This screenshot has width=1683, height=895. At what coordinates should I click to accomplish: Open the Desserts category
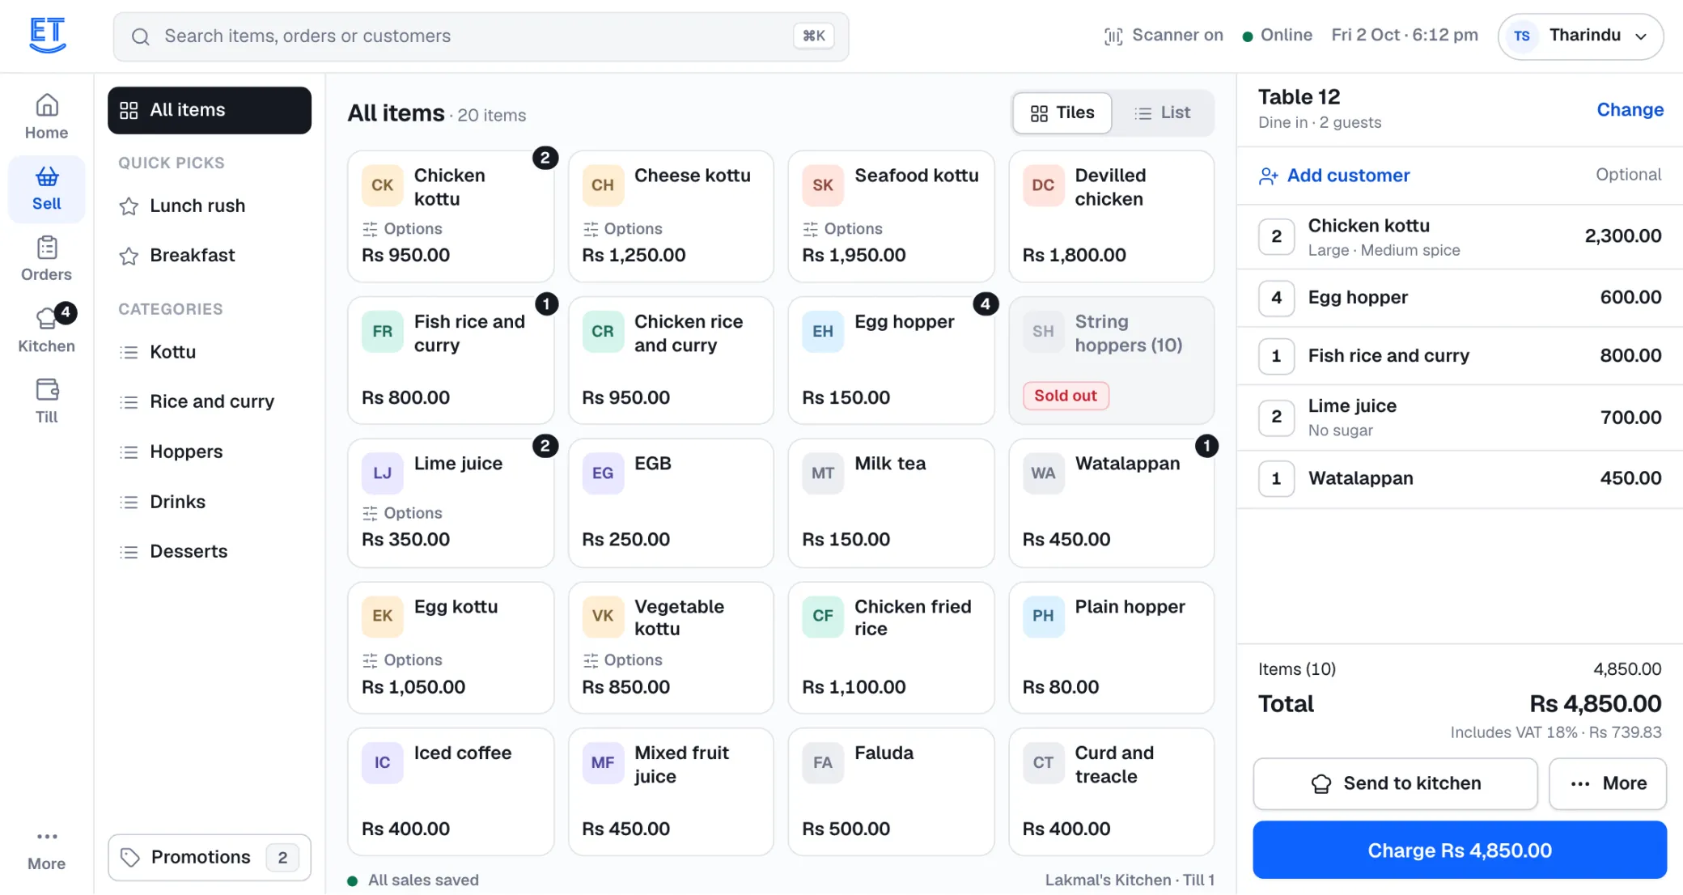click(x=210, y=551)
